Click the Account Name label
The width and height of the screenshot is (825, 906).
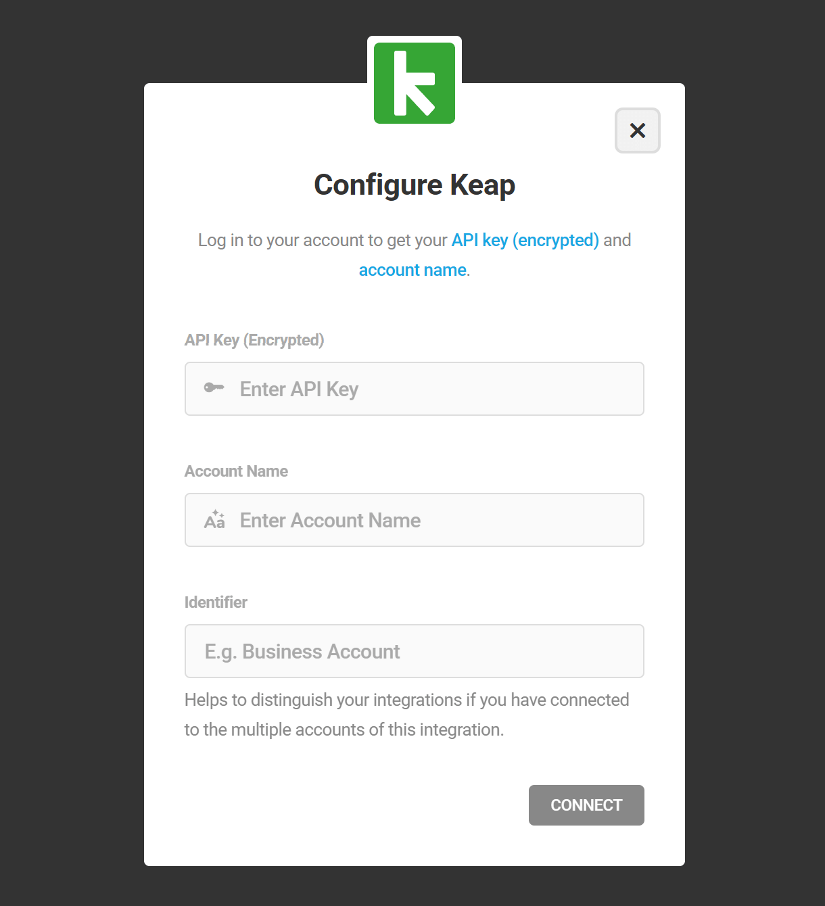236,471
